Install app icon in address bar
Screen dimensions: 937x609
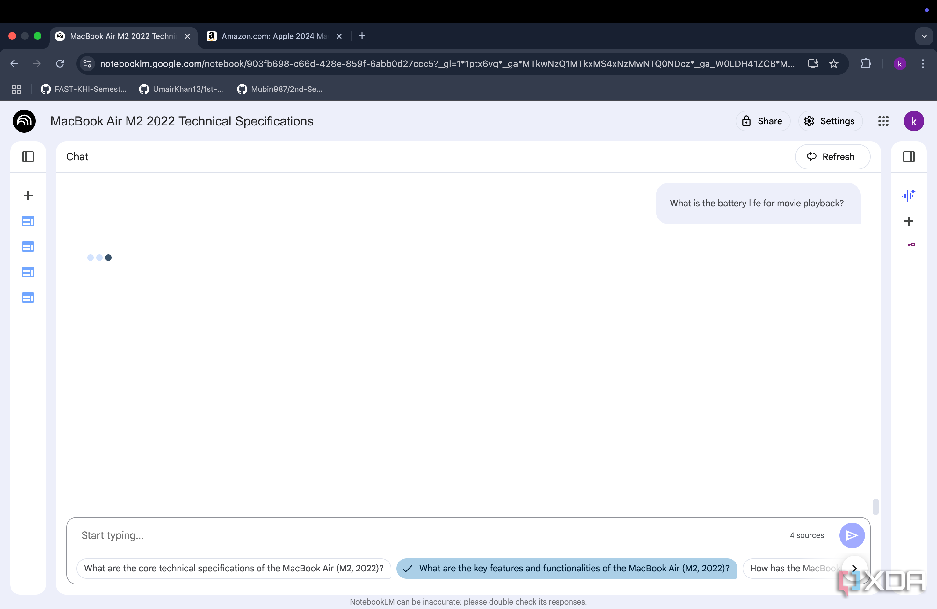click(813, 64)
